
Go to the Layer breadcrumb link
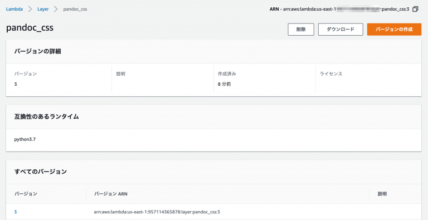[x=43, y=9]
